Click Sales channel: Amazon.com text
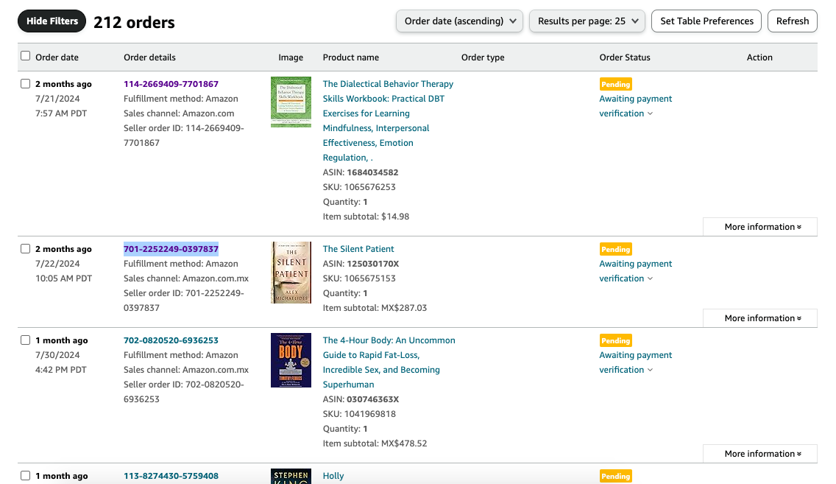The image size is (836, 484). pos(179,113)
